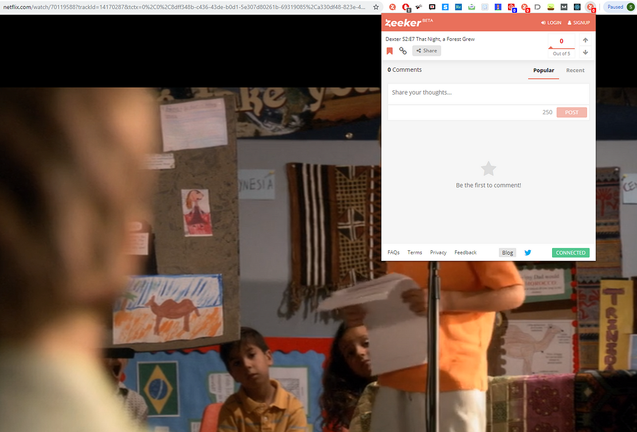Click the Zeeker BETA logo

point(409,23)
